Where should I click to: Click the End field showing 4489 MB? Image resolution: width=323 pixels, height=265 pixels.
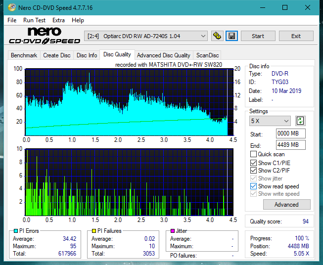290,145
